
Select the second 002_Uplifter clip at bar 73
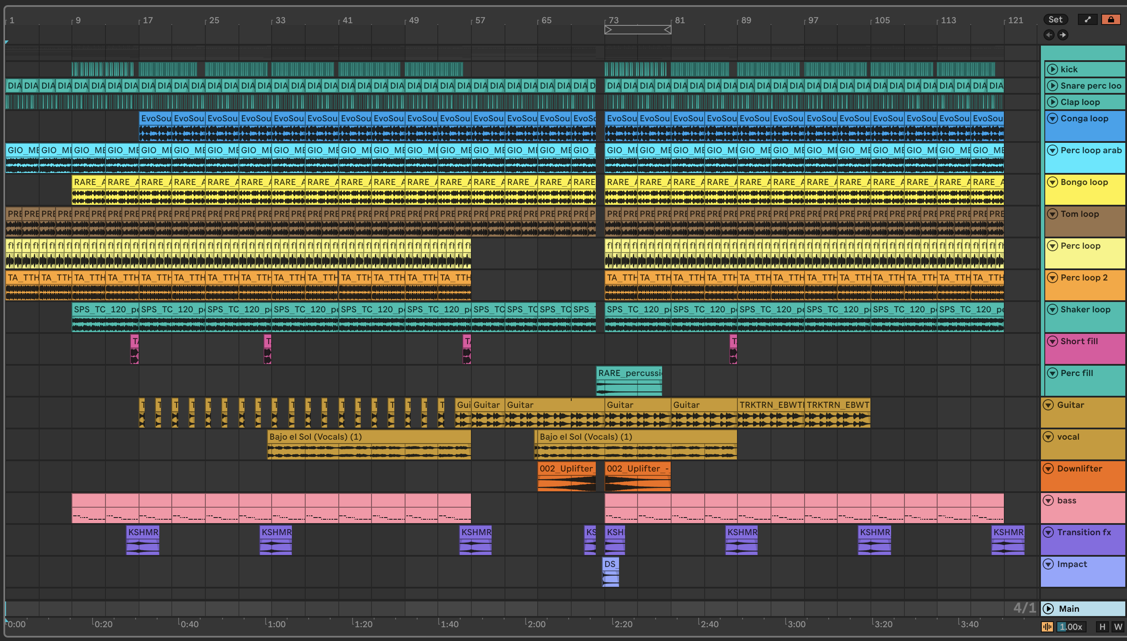tap(638, 476)
